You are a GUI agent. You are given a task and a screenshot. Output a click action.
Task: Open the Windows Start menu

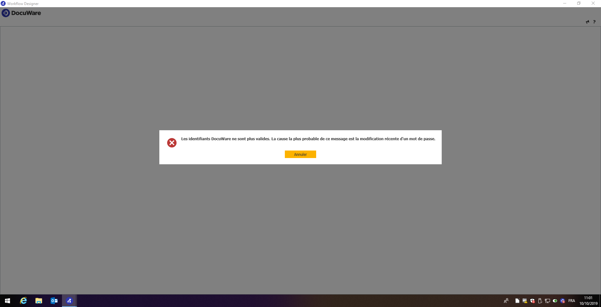click(x=8, y=301)
